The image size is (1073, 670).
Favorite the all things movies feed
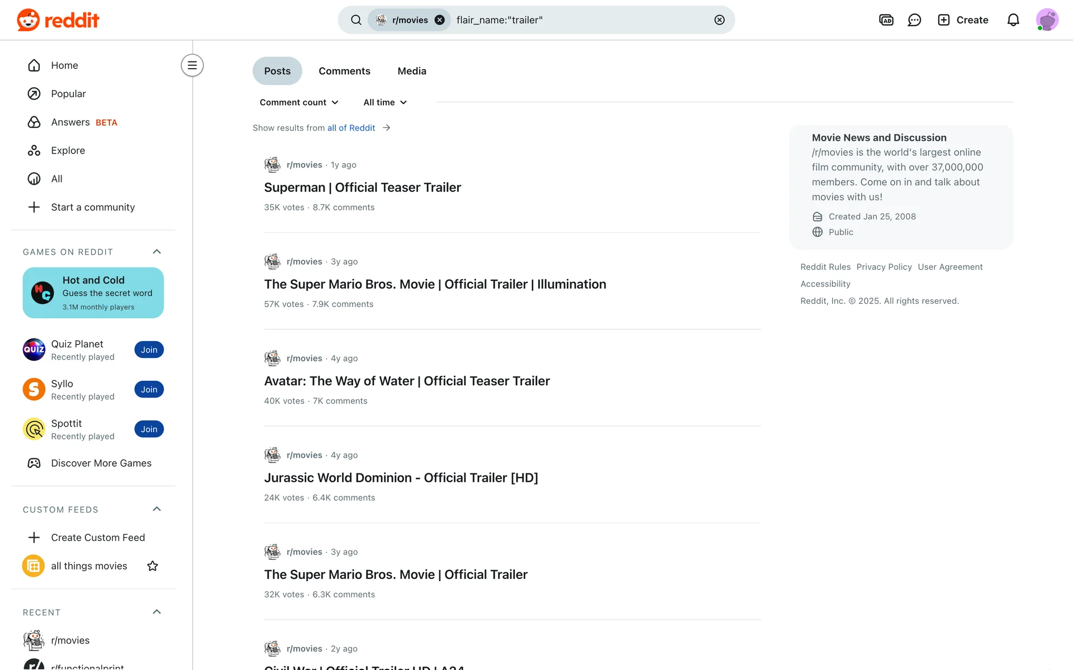pos(152,566)
